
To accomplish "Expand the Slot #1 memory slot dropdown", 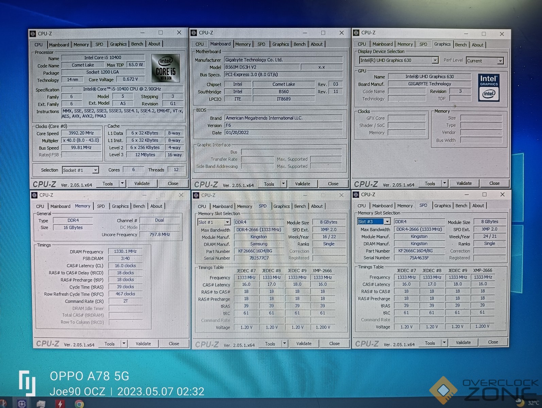I will [227, 222].
